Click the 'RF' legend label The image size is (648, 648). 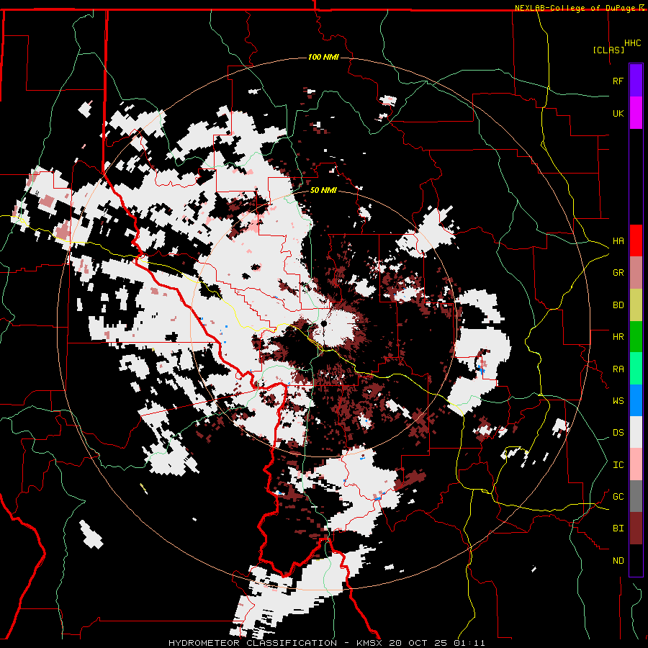(x=618, y=81)
